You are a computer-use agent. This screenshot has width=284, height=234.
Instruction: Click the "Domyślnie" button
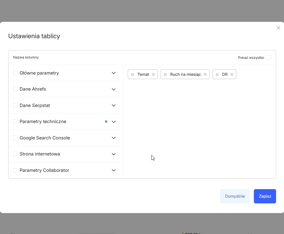click(x=235, y=196)
